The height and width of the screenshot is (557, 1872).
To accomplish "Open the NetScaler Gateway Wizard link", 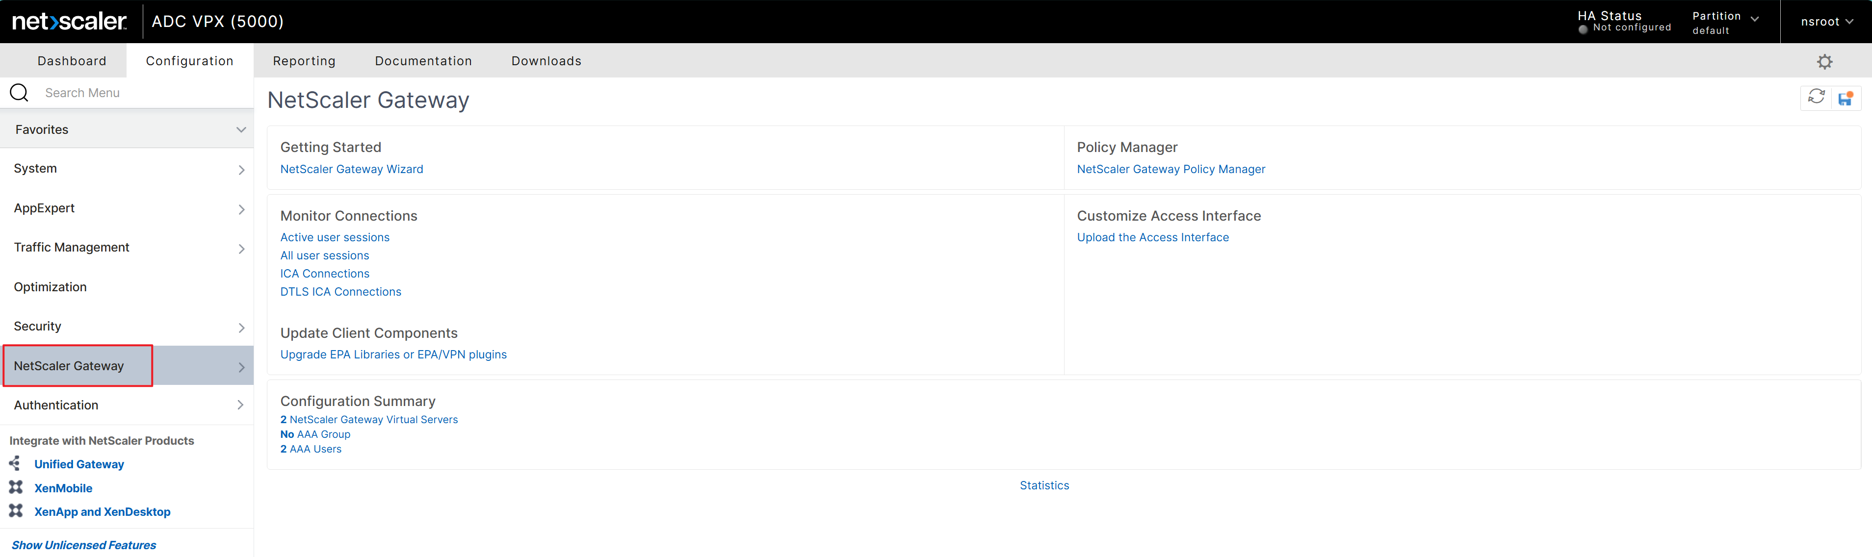I will click(352, 169).
